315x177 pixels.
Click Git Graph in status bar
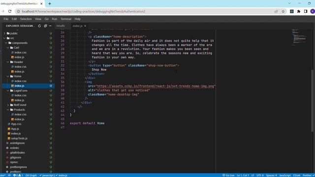tap(31, 175)
